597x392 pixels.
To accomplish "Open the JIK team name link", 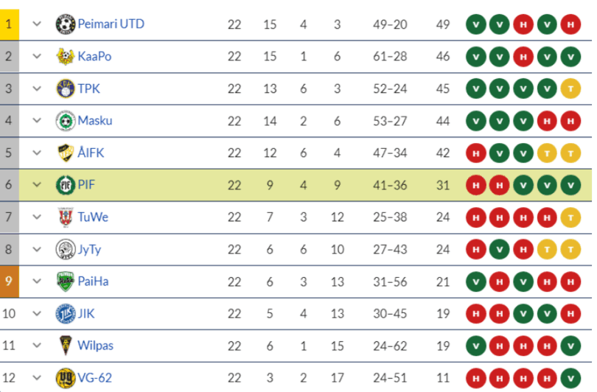I will [86, 314].
